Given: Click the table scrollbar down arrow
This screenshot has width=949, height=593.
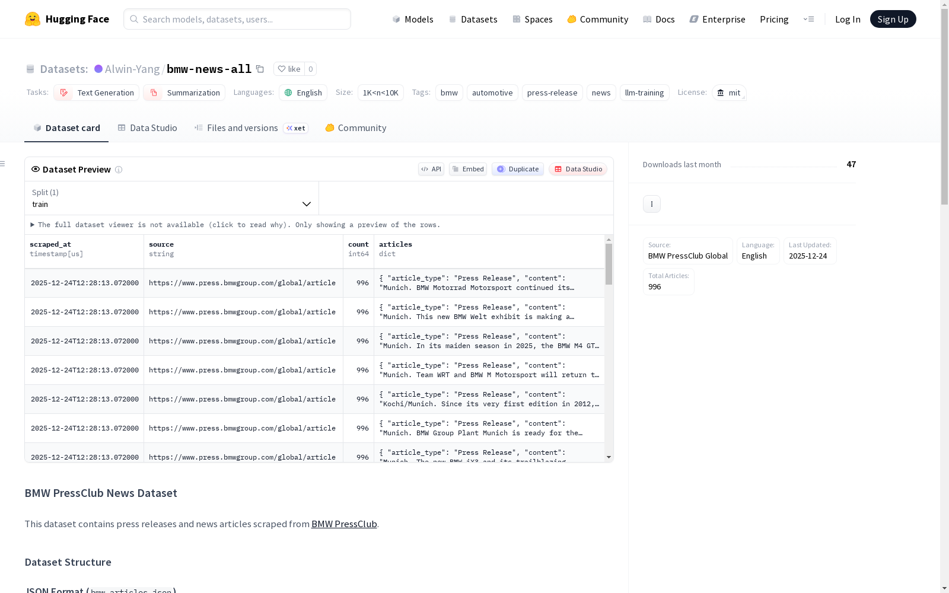Looking at the screenshot, I should pos(609,457).
